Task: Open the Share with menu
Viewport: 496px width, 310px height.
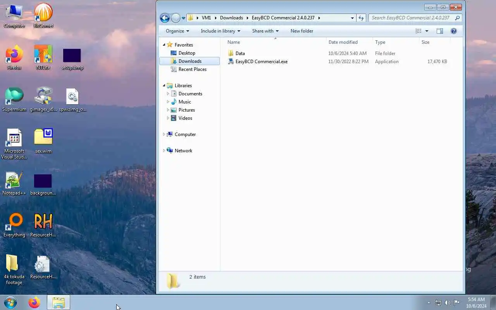Action: tap(265, 31)
